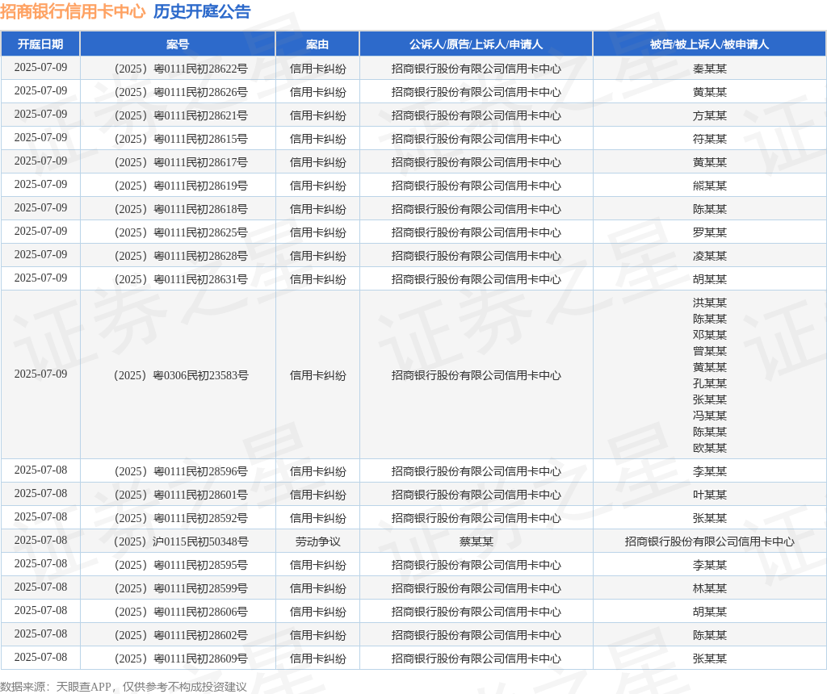The height and width of the screenshot is (694, 827).
Task: Select the 被告/被上诉人/被申请人 column header
Action: click(x=709, y=44)
